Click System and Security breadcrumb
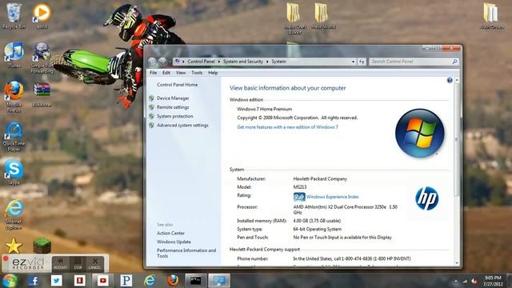The width and height of the screenshot is (512, 288). pyautogui.click(x=243, y=62)
